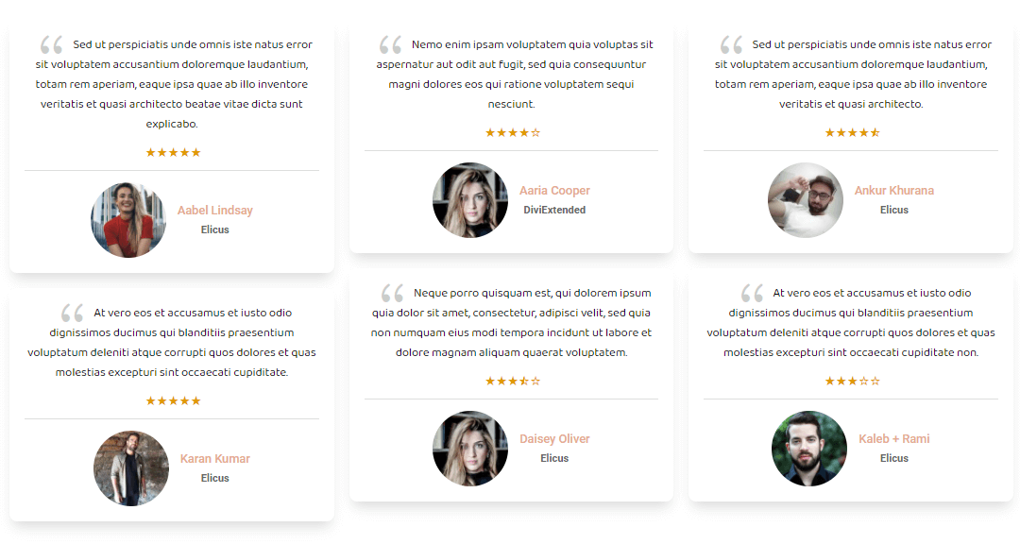Click the Ankur Khurana name
The width and height of the screenshot is (1020, 544).
point(894,191)
